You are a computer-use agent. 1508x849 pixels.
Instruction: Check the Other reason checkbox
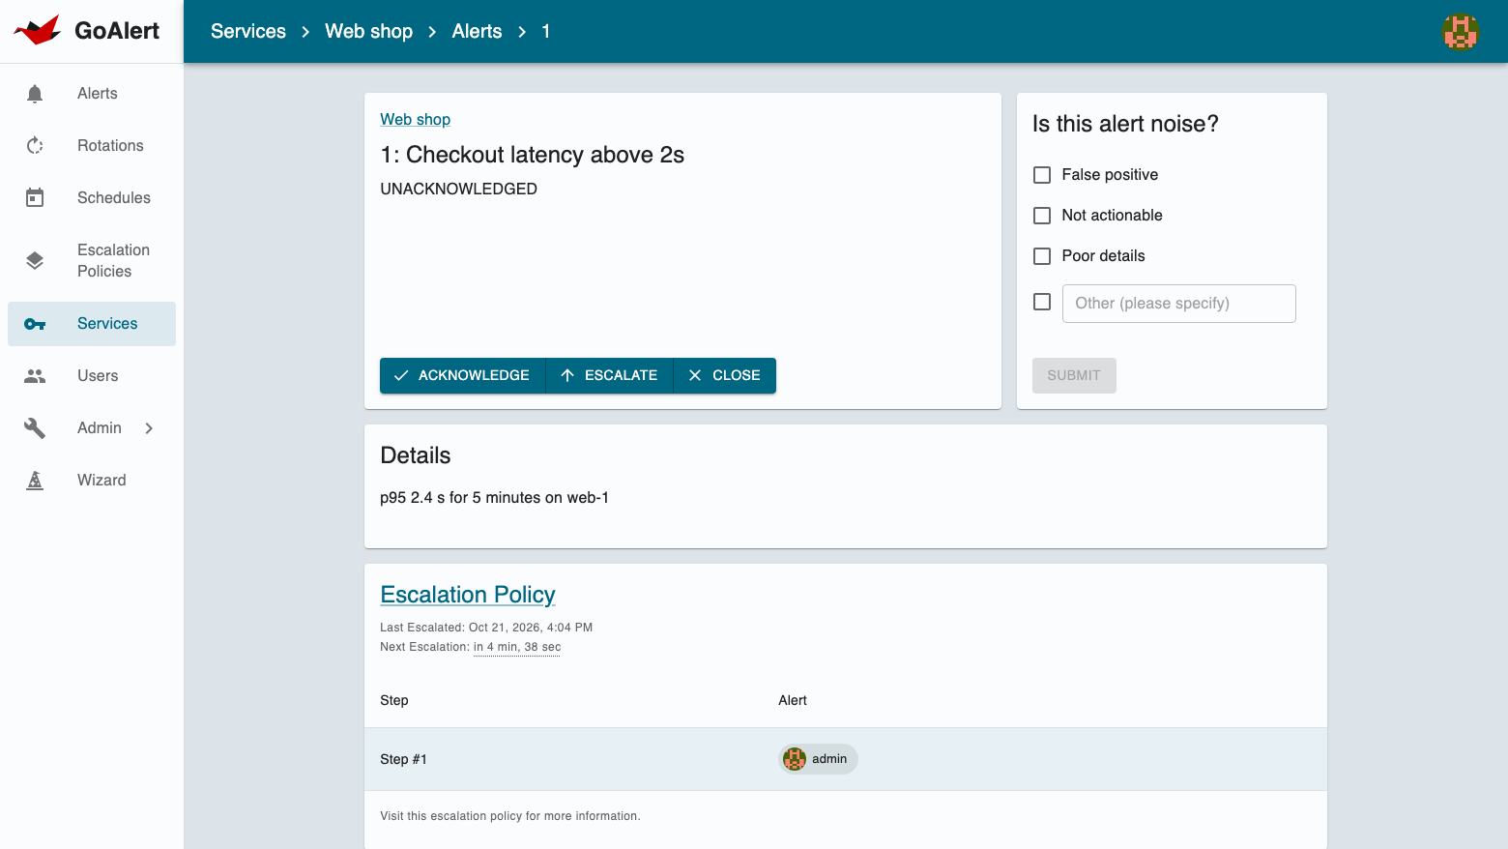point(1042,302)
